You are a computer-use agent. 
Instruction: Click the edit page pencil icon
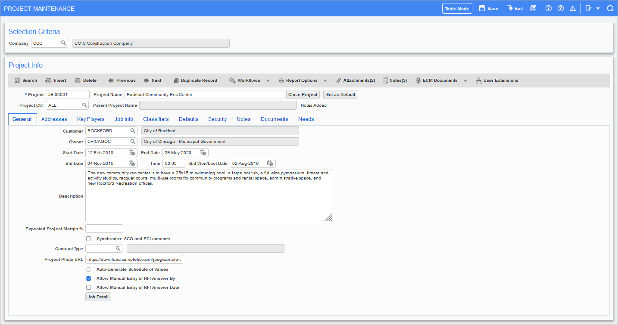click(x=589, y=8)
